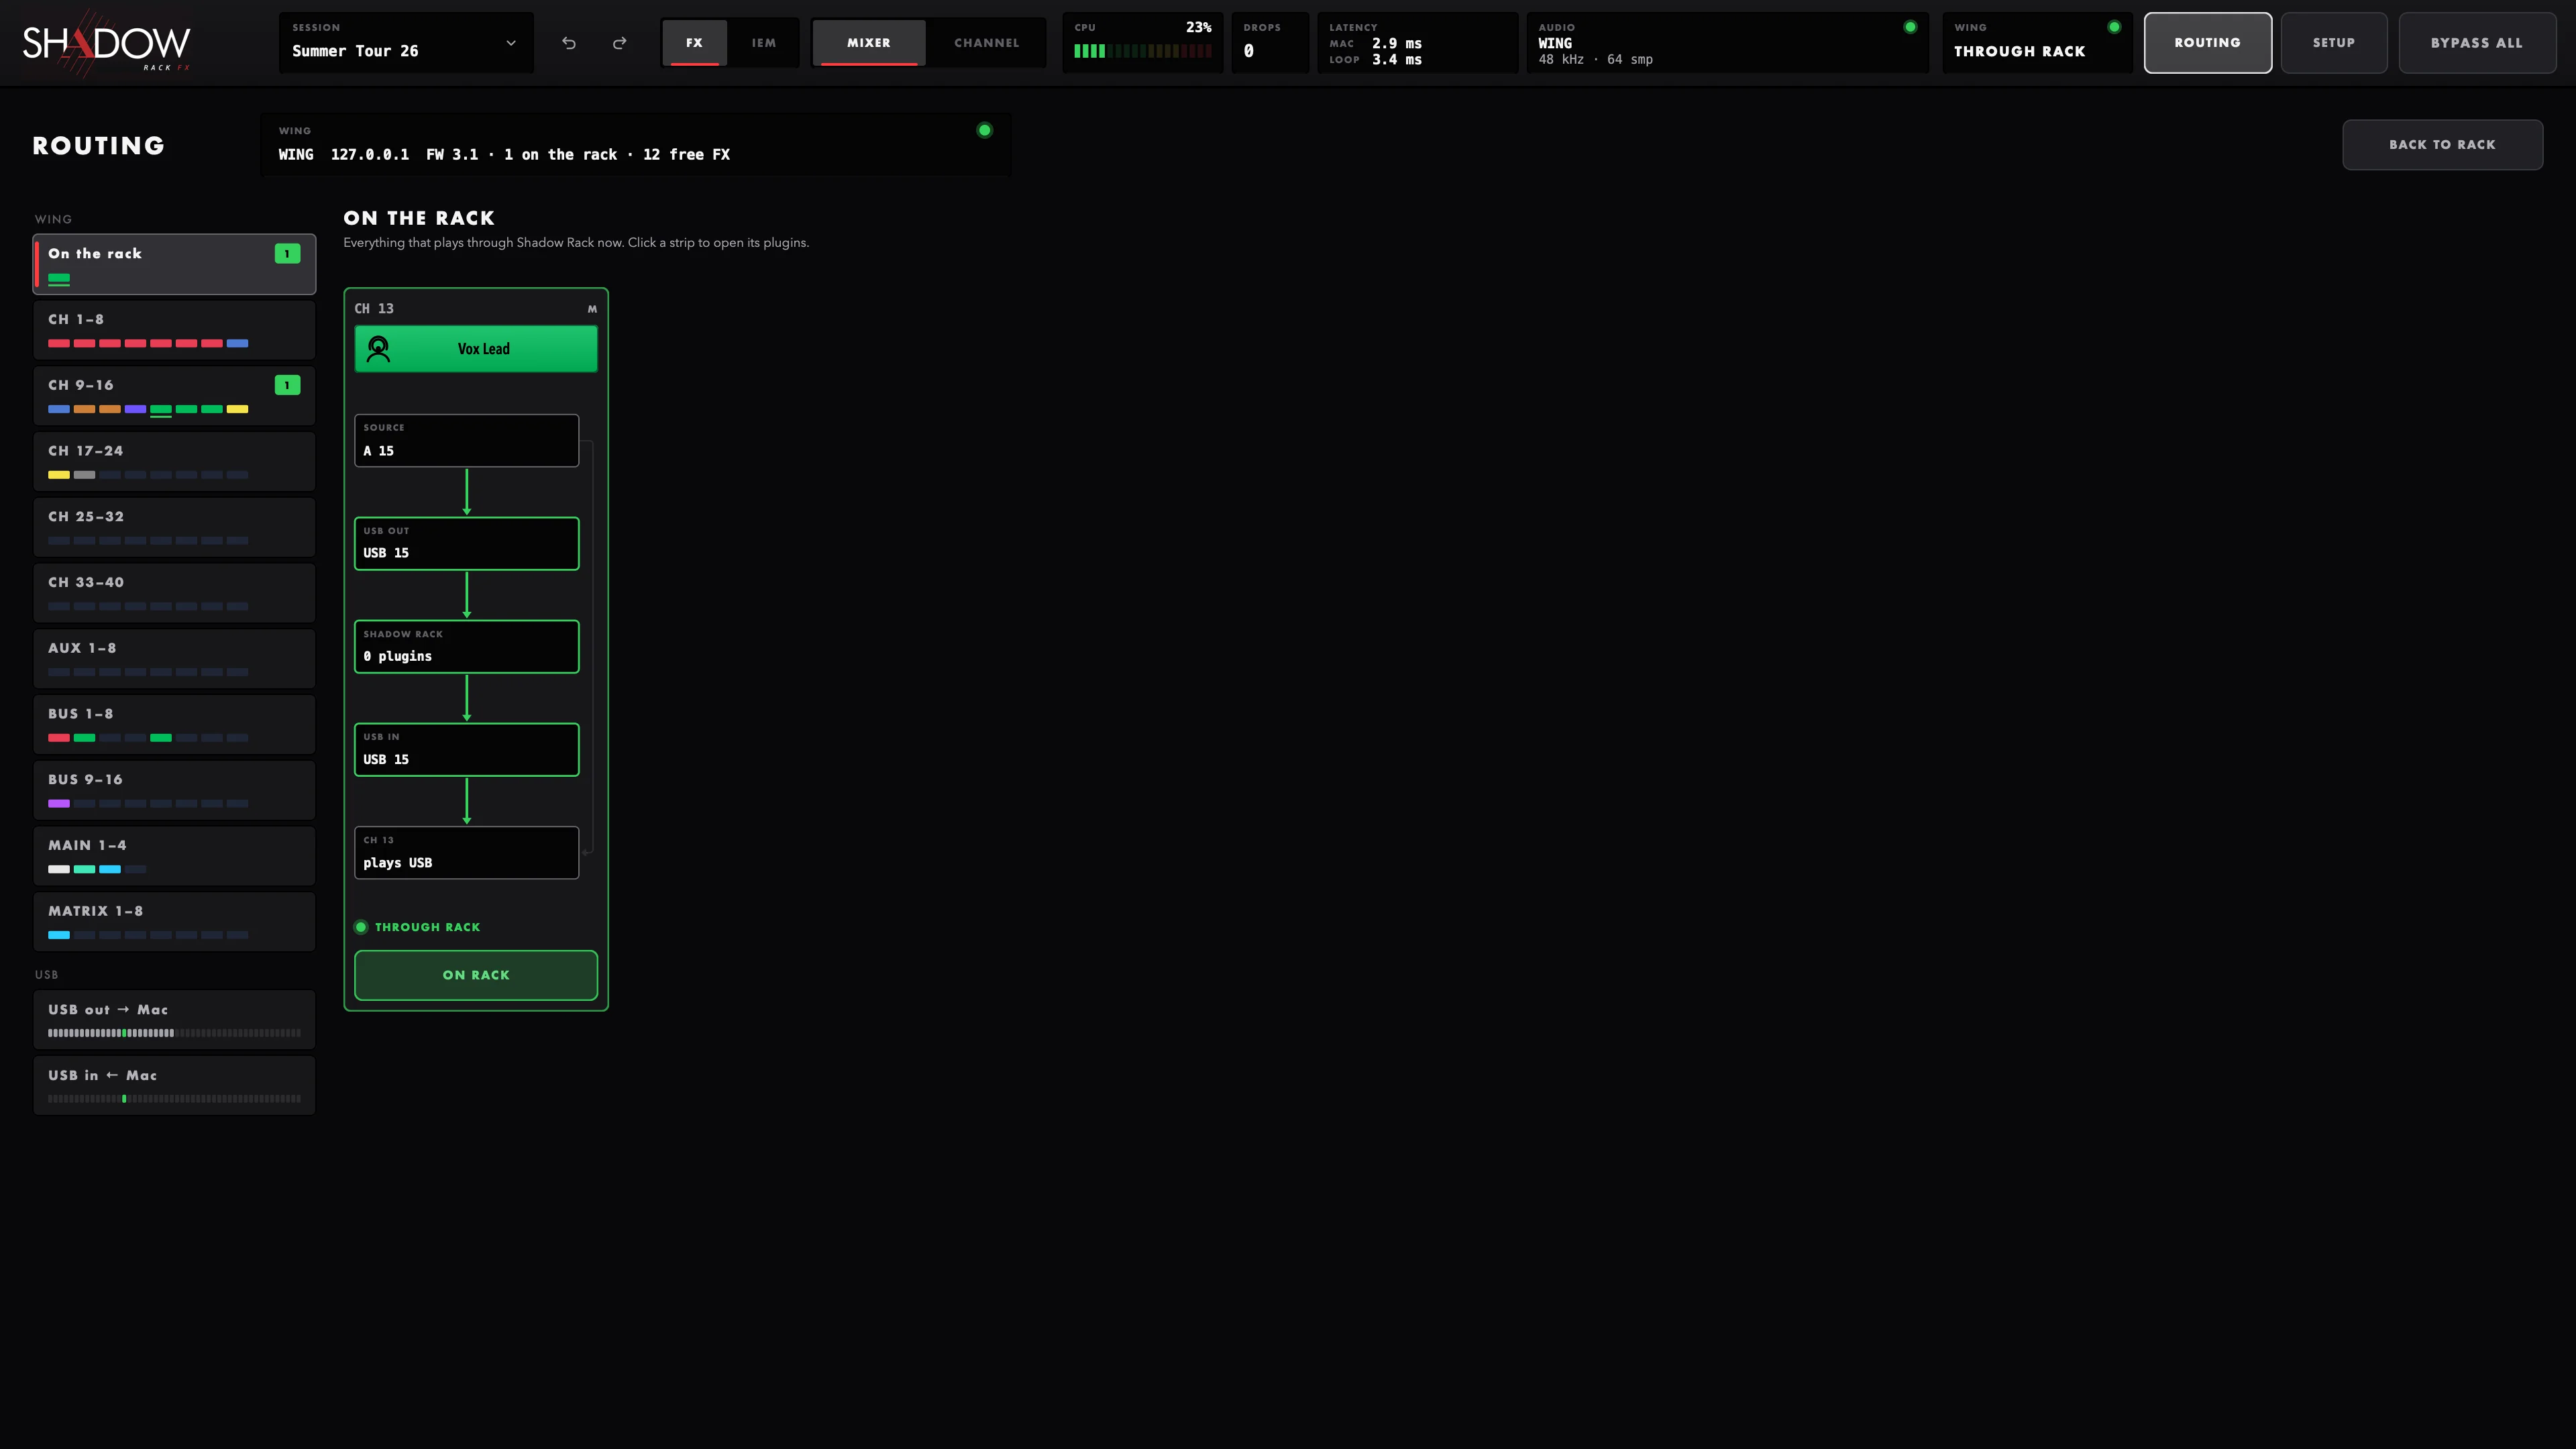Viewport: 2576px width, 1449px height.
Task: Click the green 1 badge on CH 9–16
Action: (287, 385)
